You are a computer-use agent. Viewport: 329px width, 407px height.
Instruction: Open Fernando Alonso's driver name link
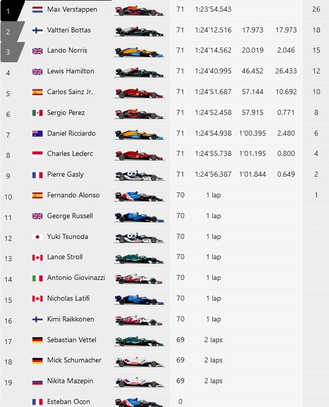click(x=74, y=195)
